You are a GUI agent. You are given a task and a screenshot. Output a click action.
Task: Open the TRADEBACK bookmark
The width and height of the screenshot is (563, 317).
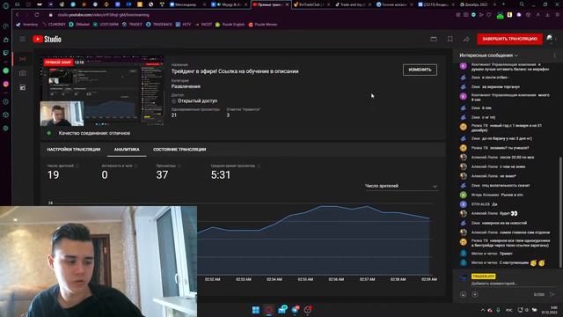(x=159, y=25)
